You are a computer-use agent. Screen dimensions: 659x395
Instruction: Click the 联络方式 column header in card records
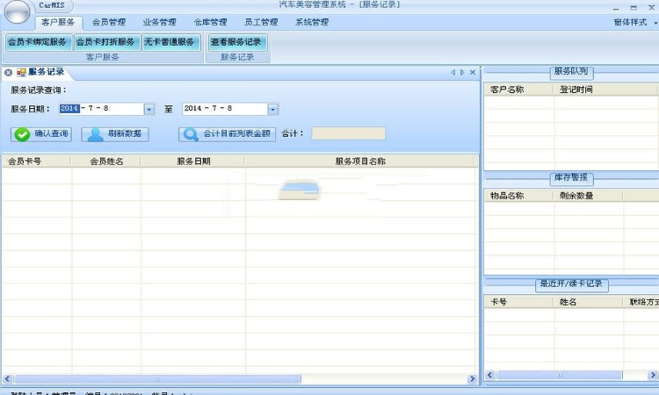(x=641, y=302)
